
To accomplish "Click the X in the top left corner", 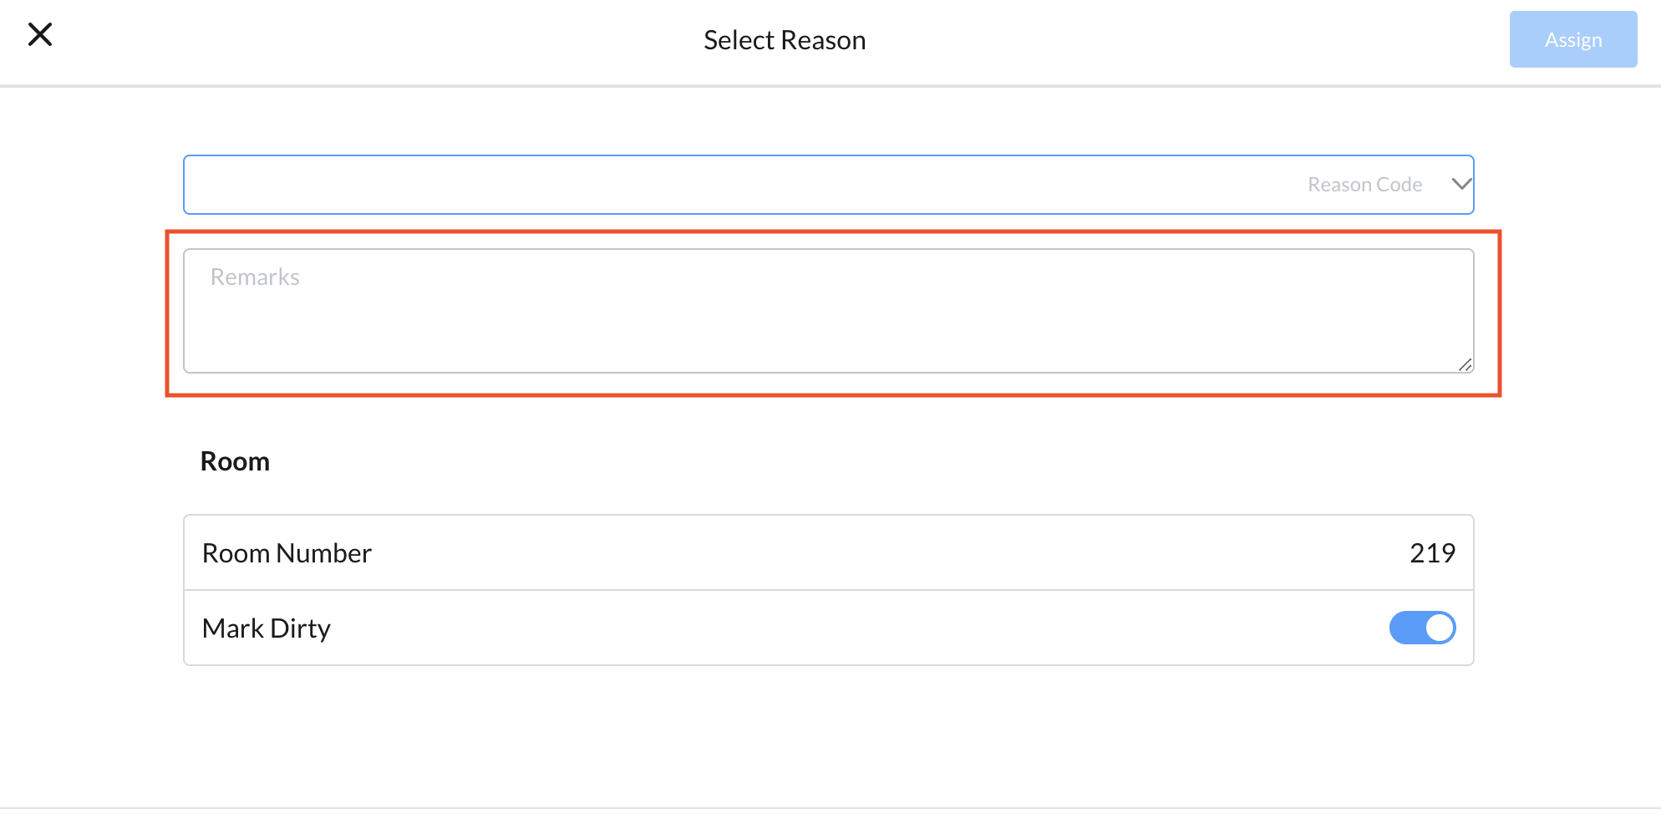I will (x=40, y=35).
